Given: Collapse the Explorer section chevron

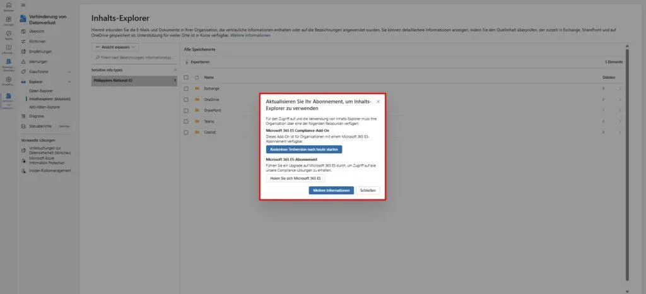Looking at the screenshot, I should click(69, 82).
